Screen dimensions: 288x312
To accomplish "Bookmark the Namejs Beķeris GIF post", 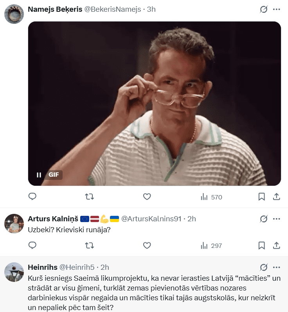I will tap(262, 197).
